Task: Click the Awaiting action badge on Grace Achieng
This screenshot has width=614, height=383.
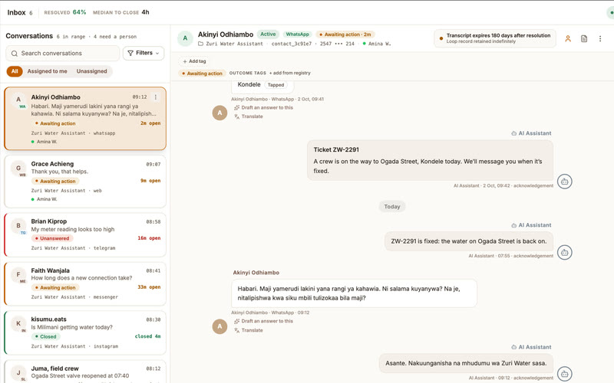Action: (55, 182)
